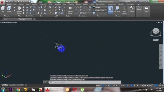This screenshot has height=92, width=164.
Task: Click the ViewCube in the viewport
Action: (156, 31)
